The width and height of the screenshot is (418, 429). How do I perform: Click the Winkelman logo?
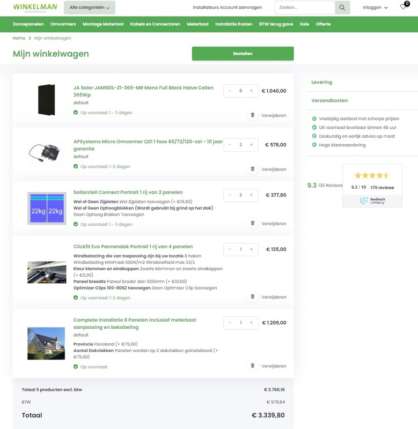[35, 8]
